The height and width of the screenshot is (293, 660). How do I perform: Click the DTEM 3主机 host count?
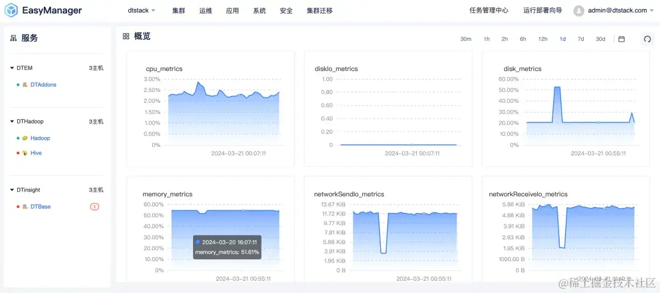96,68
